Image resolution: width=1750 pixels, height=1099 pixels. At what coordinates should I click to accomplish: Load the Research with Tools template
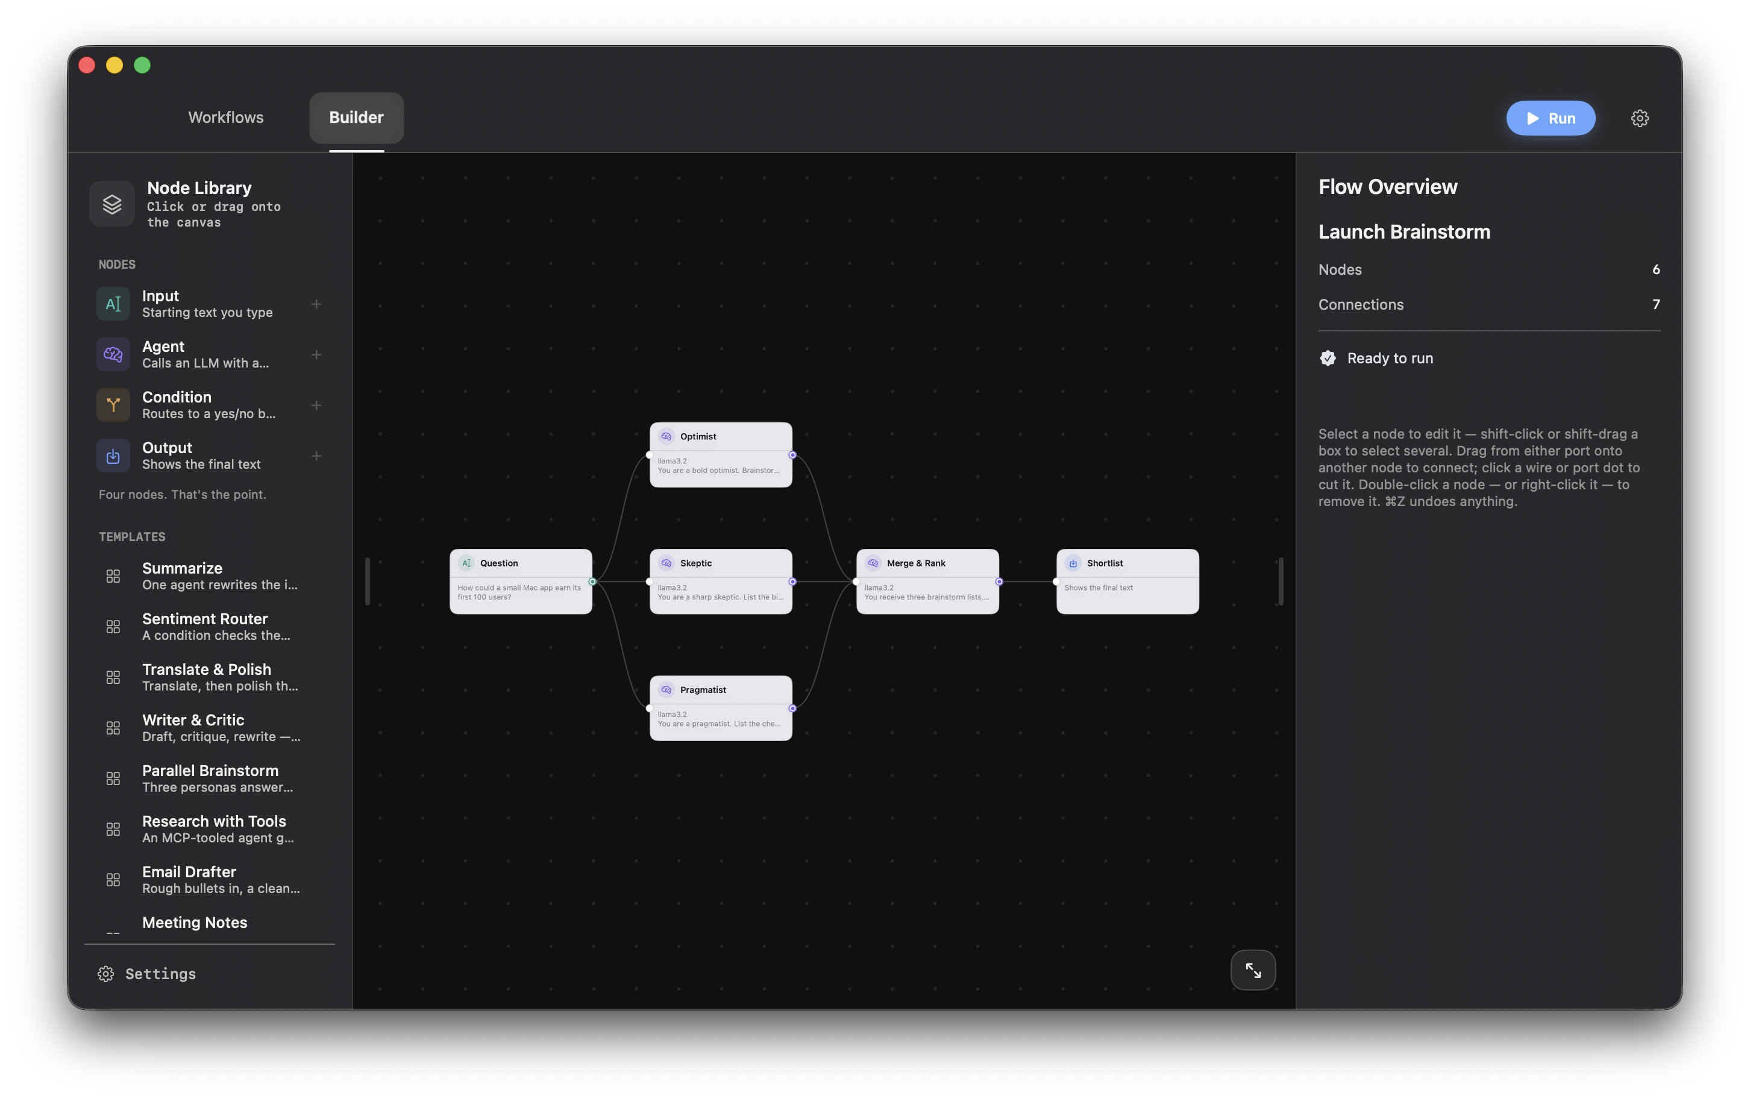point(209,828)
